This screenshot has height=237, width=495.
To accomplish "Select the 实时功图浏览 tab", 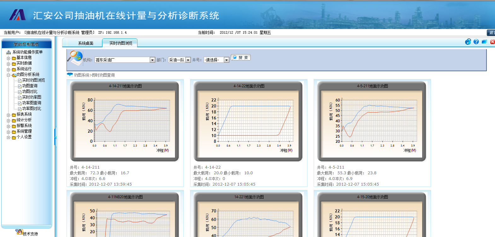I will (x=120, y=43).
